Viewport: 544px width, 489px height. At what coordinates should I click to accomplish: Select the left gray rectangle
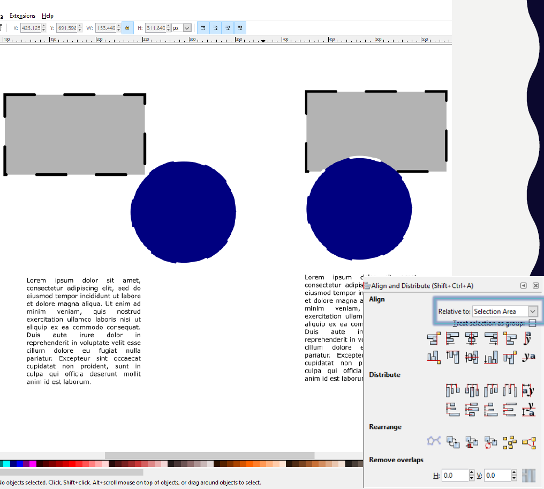74,135
